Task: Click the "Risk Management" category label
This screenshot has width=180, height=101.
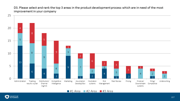Action: pyautogui.click(x=104, y=82)
